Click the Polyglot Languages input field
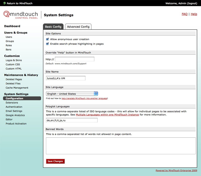 72,120
